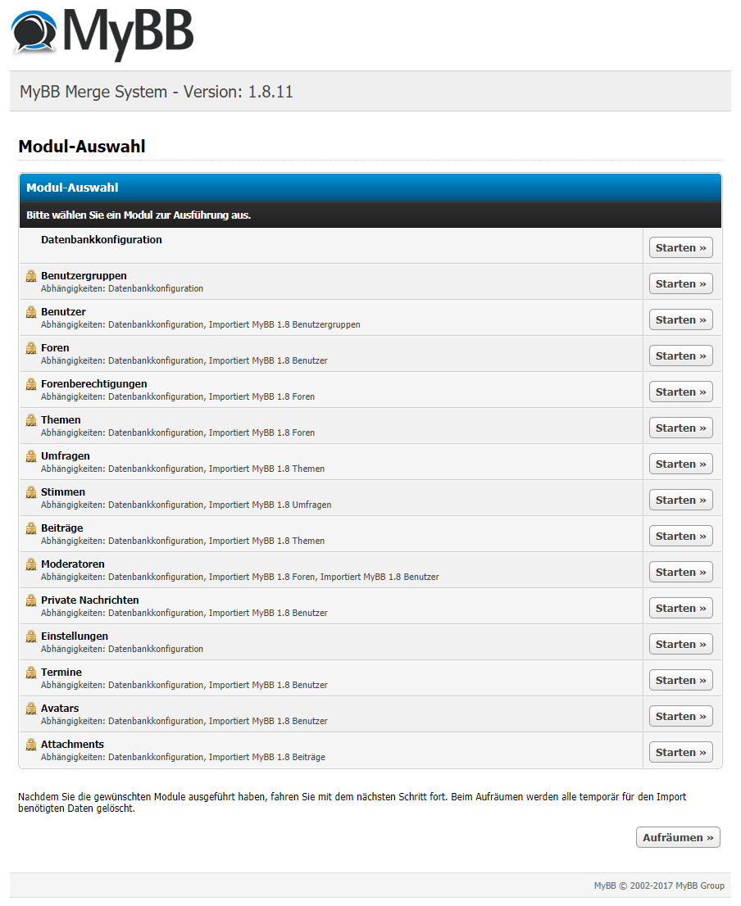
Task: Select the Attachments dependencies text
Action: coord(184,758)
